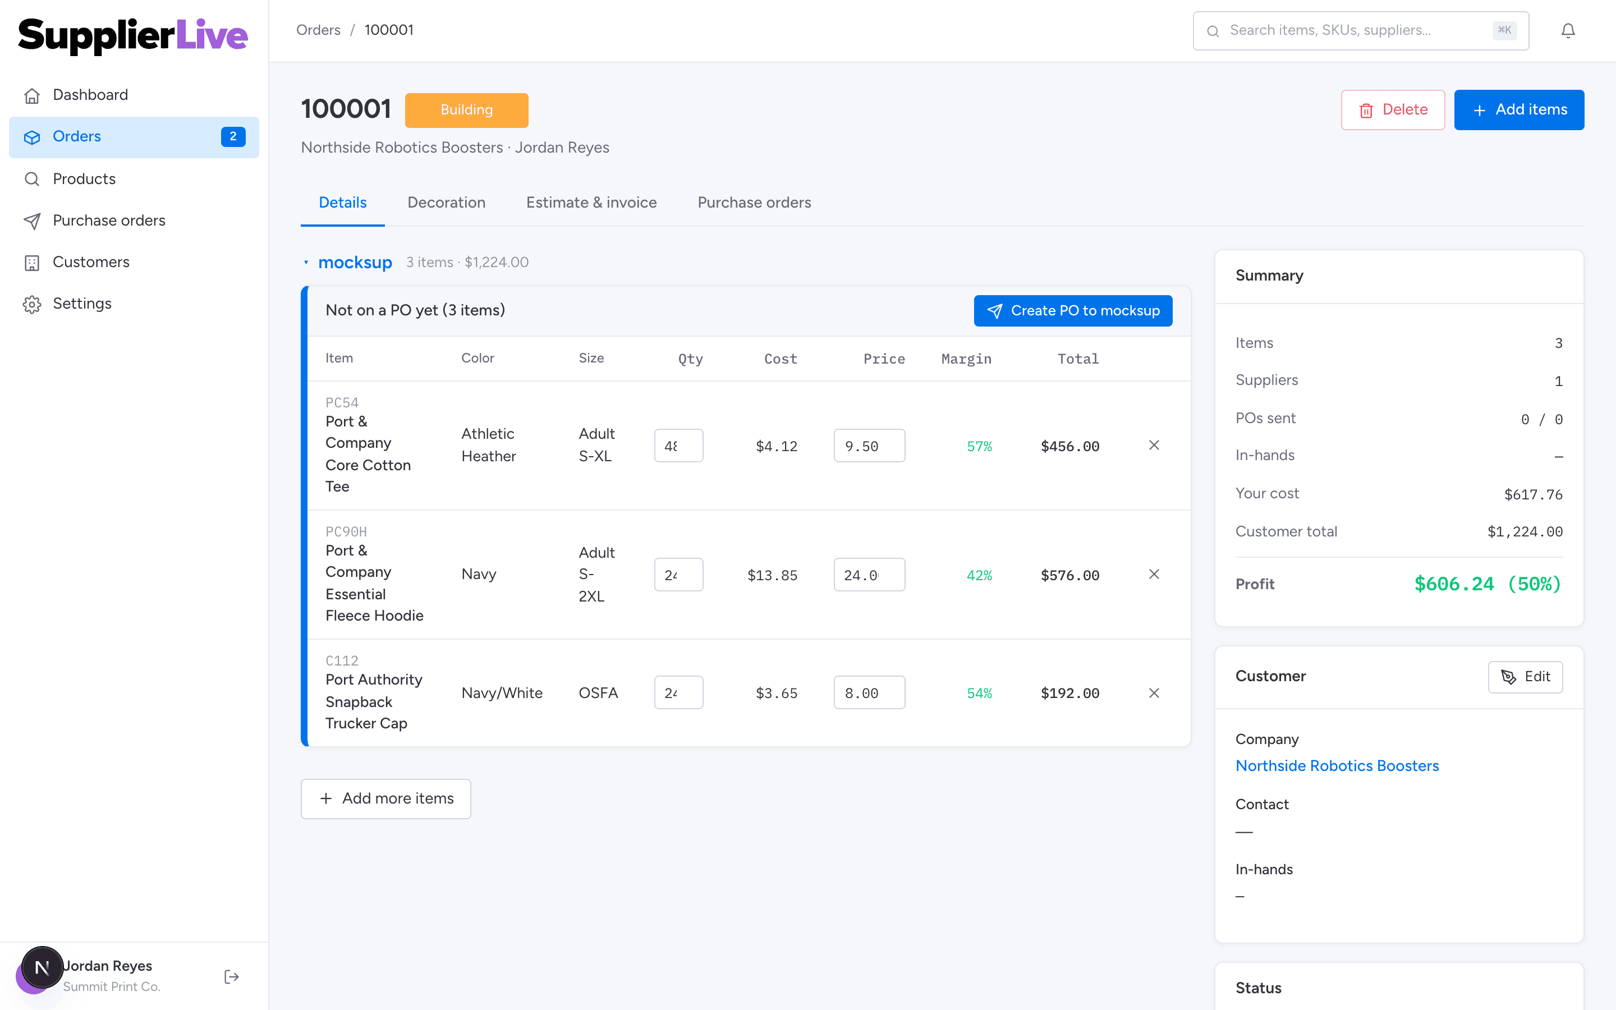Click the Add items button
Screen dimensions: 1616x1010
[x=1518, y=109]
